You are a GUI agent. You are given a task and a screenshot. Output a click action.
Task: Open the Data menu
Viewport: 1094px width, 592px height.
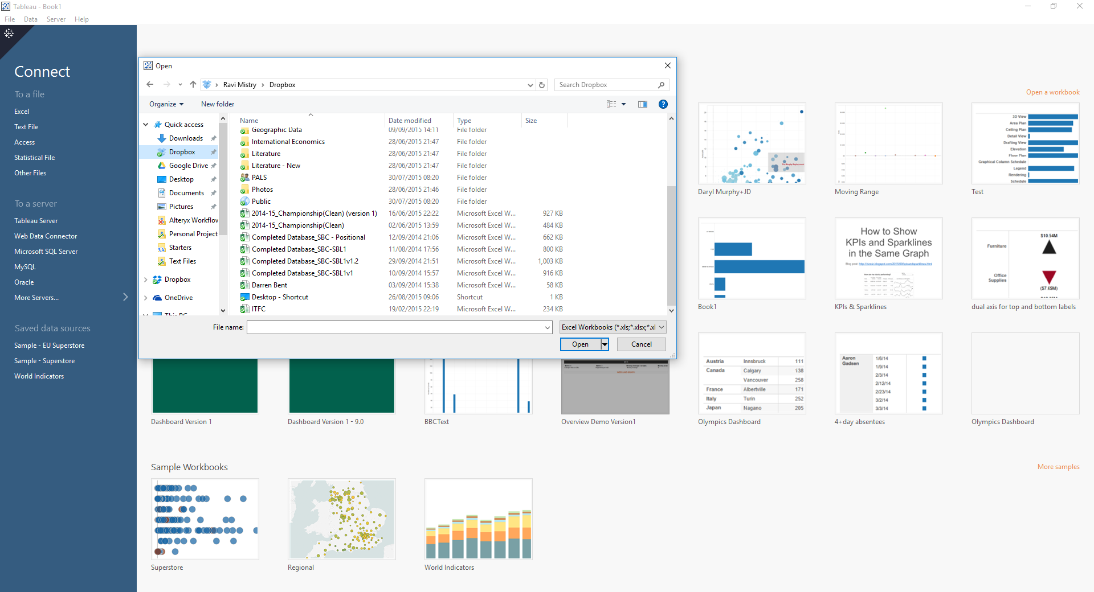point(30,19)
